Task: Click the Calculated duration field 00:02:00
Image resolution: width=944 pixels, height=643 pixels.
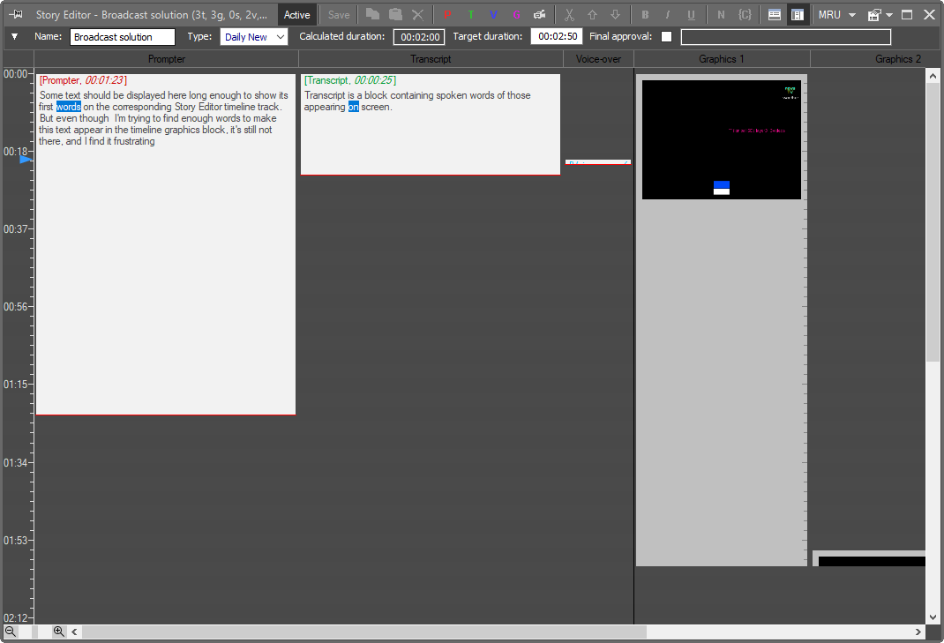Action: pyautogui.click(x=419, y=37)
